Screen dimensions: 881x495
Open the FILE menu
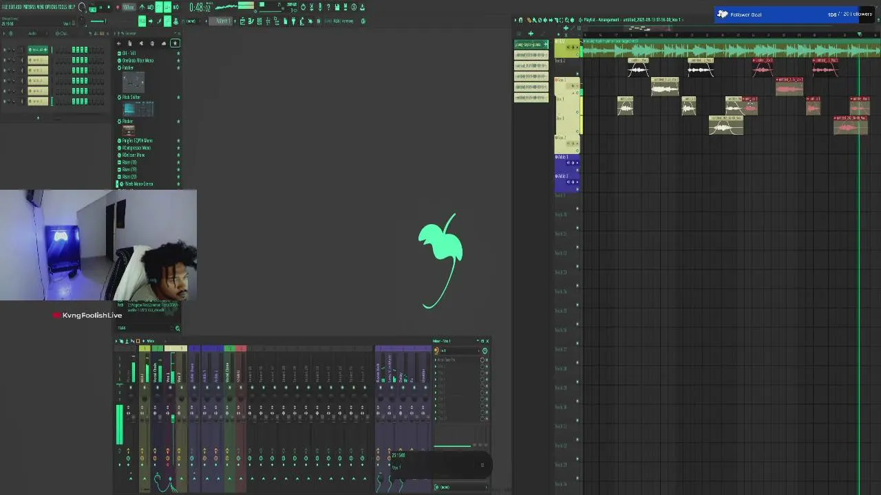tap(3, 7)
